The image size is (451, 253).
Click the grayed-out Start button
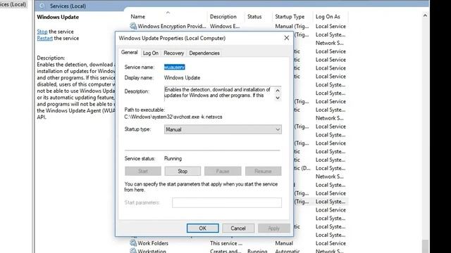point(143,171)
